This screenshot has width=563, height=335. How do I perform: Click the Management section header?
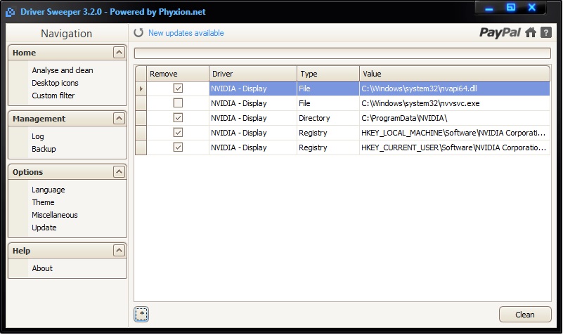pyautogui.click(x=67, y=119)
